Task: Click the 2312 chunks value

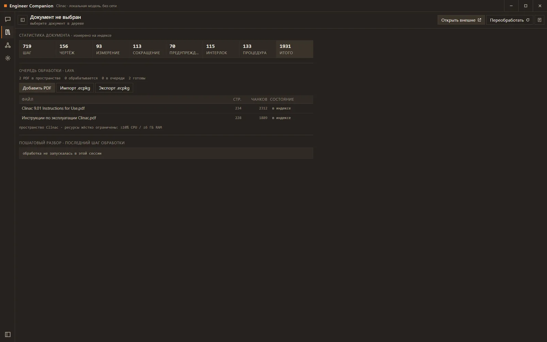Action: [x=263, y=108]
